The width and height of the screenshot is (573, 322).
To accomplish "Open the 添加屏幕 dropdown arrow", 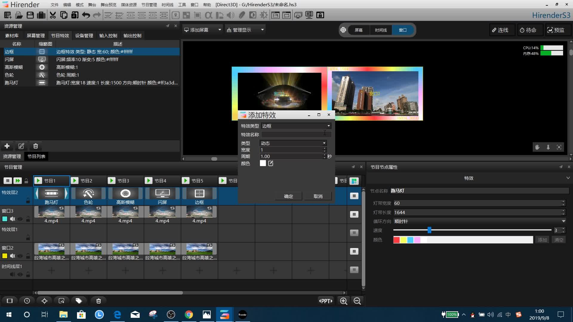I will (220, 30).
